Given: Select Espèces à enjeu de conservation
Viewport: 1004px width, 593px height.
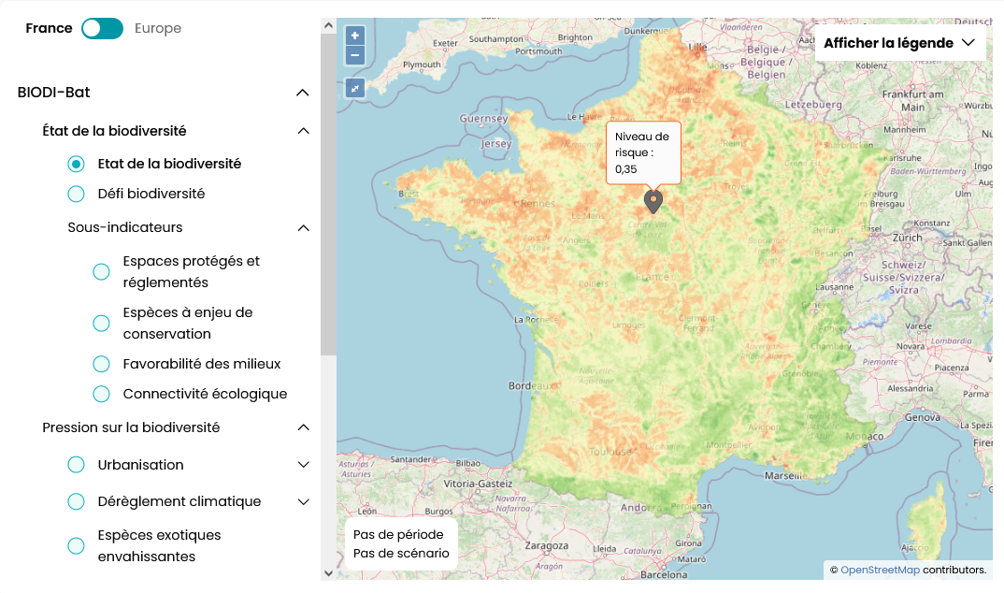Looking at the screenshot, I should click(102, 324).
